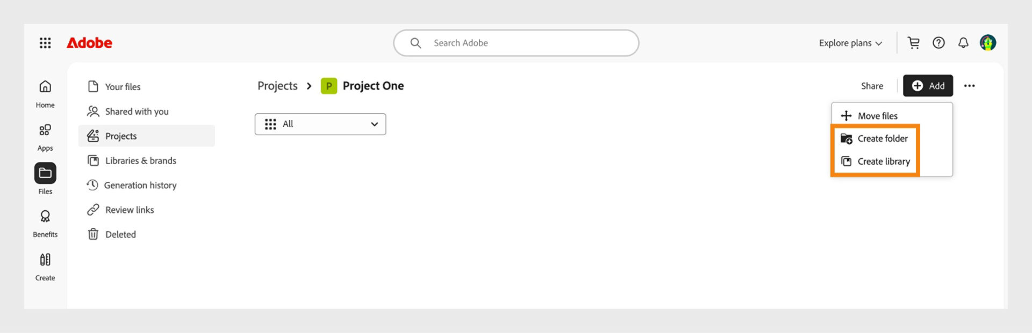The width and height of the screenshot is (1032, 333).
Task: Select the Apps icon in the sidebar
Action: [45, 135]
